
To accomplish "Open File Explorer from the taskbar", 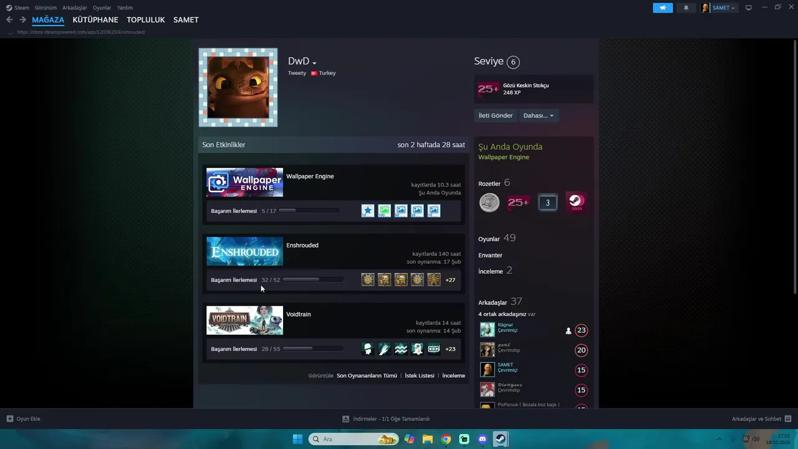I will (x=428, y=439).
